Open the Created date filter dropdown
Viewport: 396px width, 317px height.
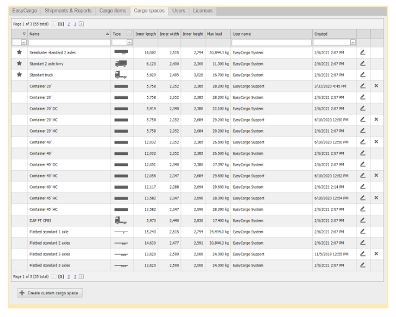pyautogui.click(x=353, y=42)
